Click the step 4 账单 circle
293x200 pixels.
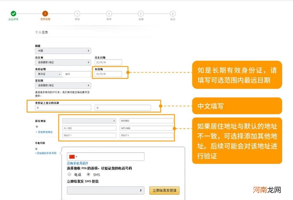(x=108, y=14)
